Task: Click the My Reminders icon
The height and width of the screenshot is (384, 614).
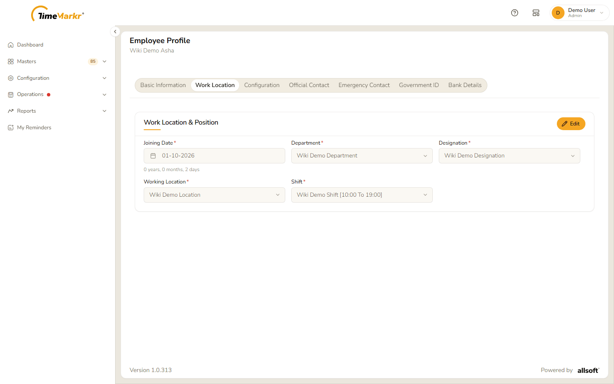Action: [x=11, y=128]
